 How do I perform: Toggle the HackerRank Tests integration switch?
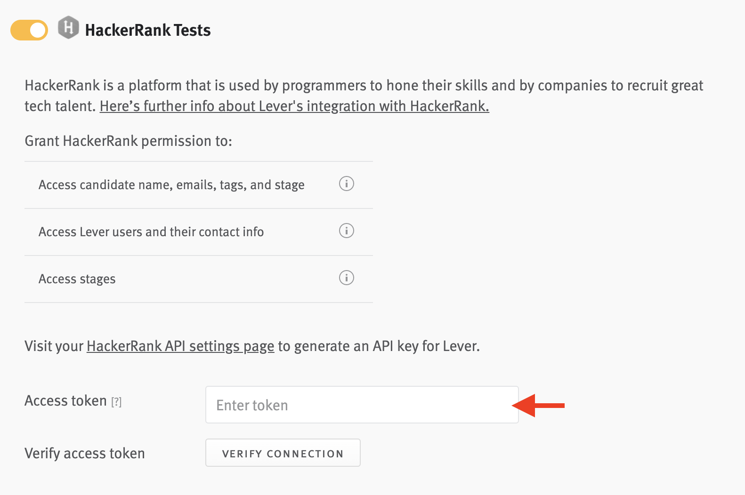pyautogui.click(x=29, y=30)
